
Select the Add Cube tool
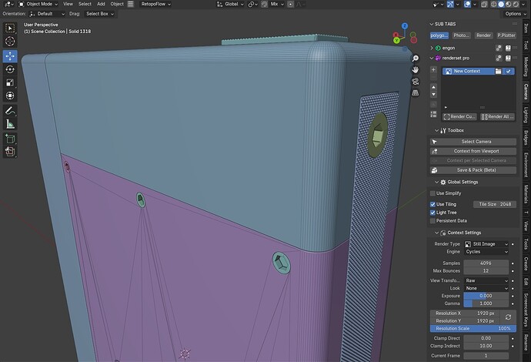[x=10, y=139]
